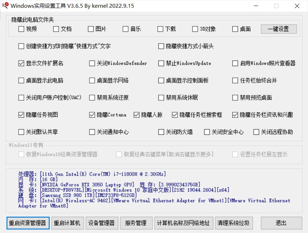
Task: Minimize the window
Action: [256, 6]
